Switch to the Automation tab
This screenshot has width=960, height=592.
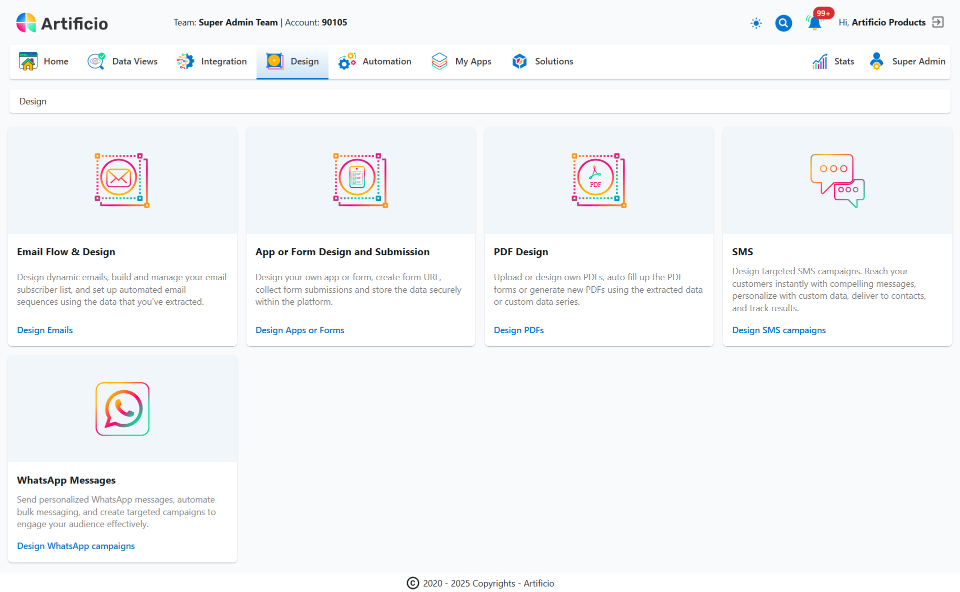click(x=374, y=61)
